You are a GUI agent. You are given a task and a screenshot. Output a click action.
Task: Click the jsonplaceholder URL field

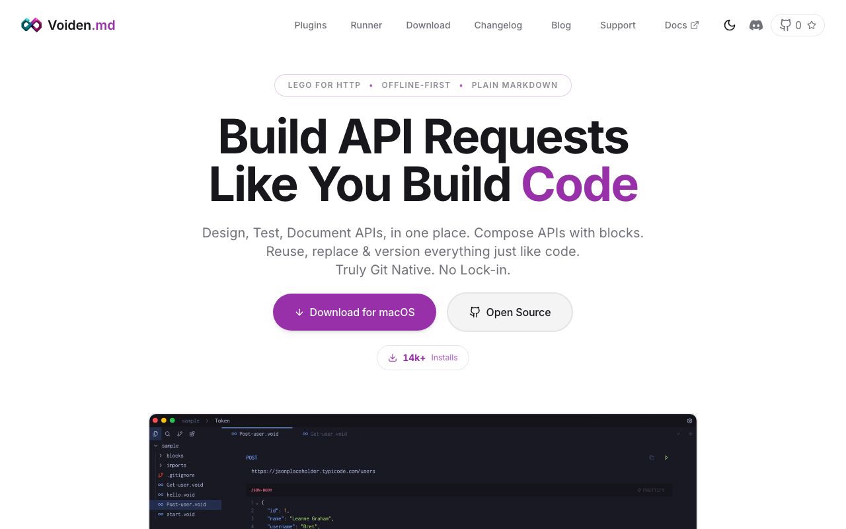coord(313,471)
